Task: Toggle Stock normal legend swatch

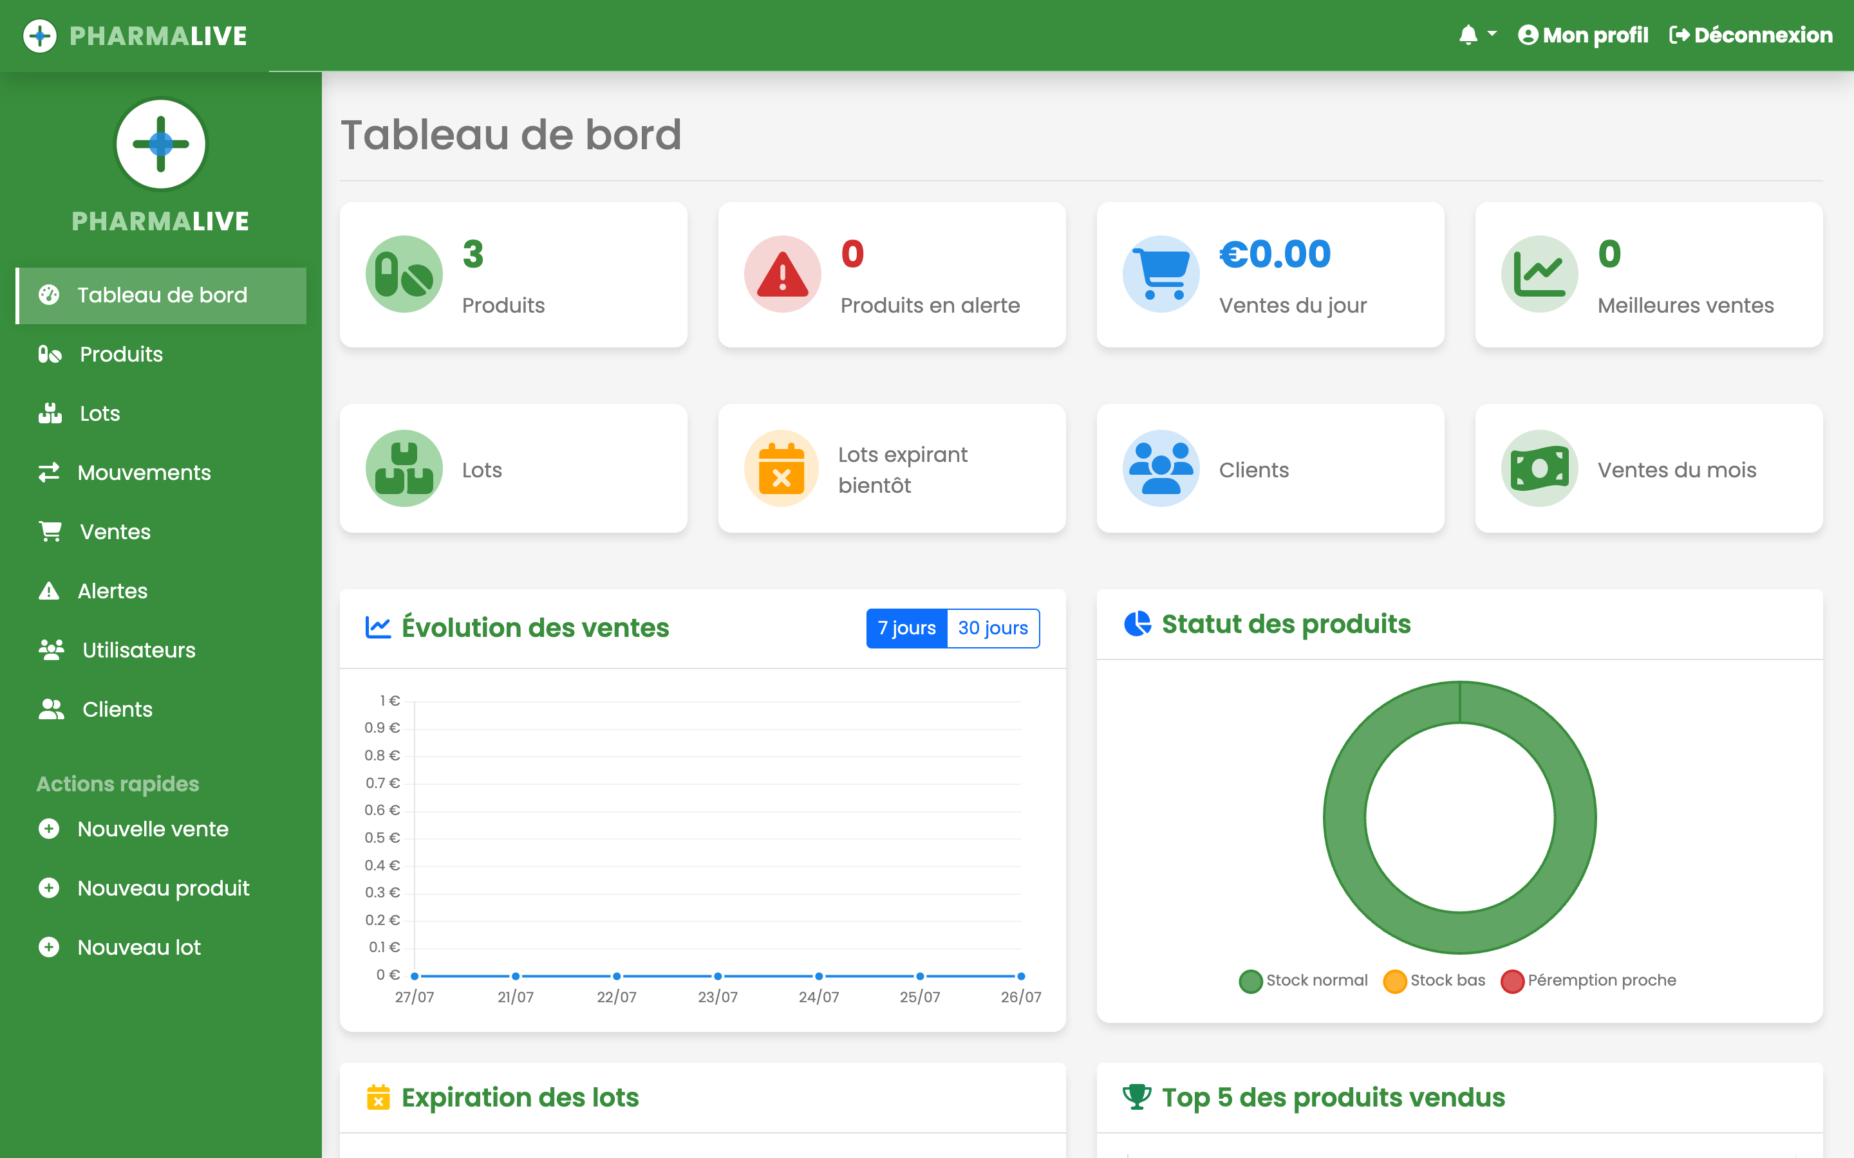Action: point(1250,981)
